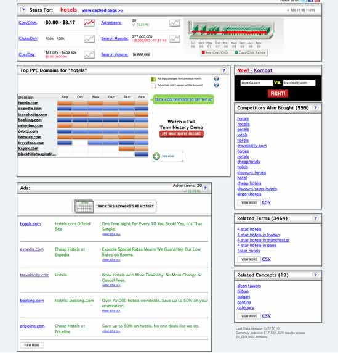The height and width of the screenshot is (353, 338).
Task: Click Add to My Terms
Action: [x=301, y=10]
